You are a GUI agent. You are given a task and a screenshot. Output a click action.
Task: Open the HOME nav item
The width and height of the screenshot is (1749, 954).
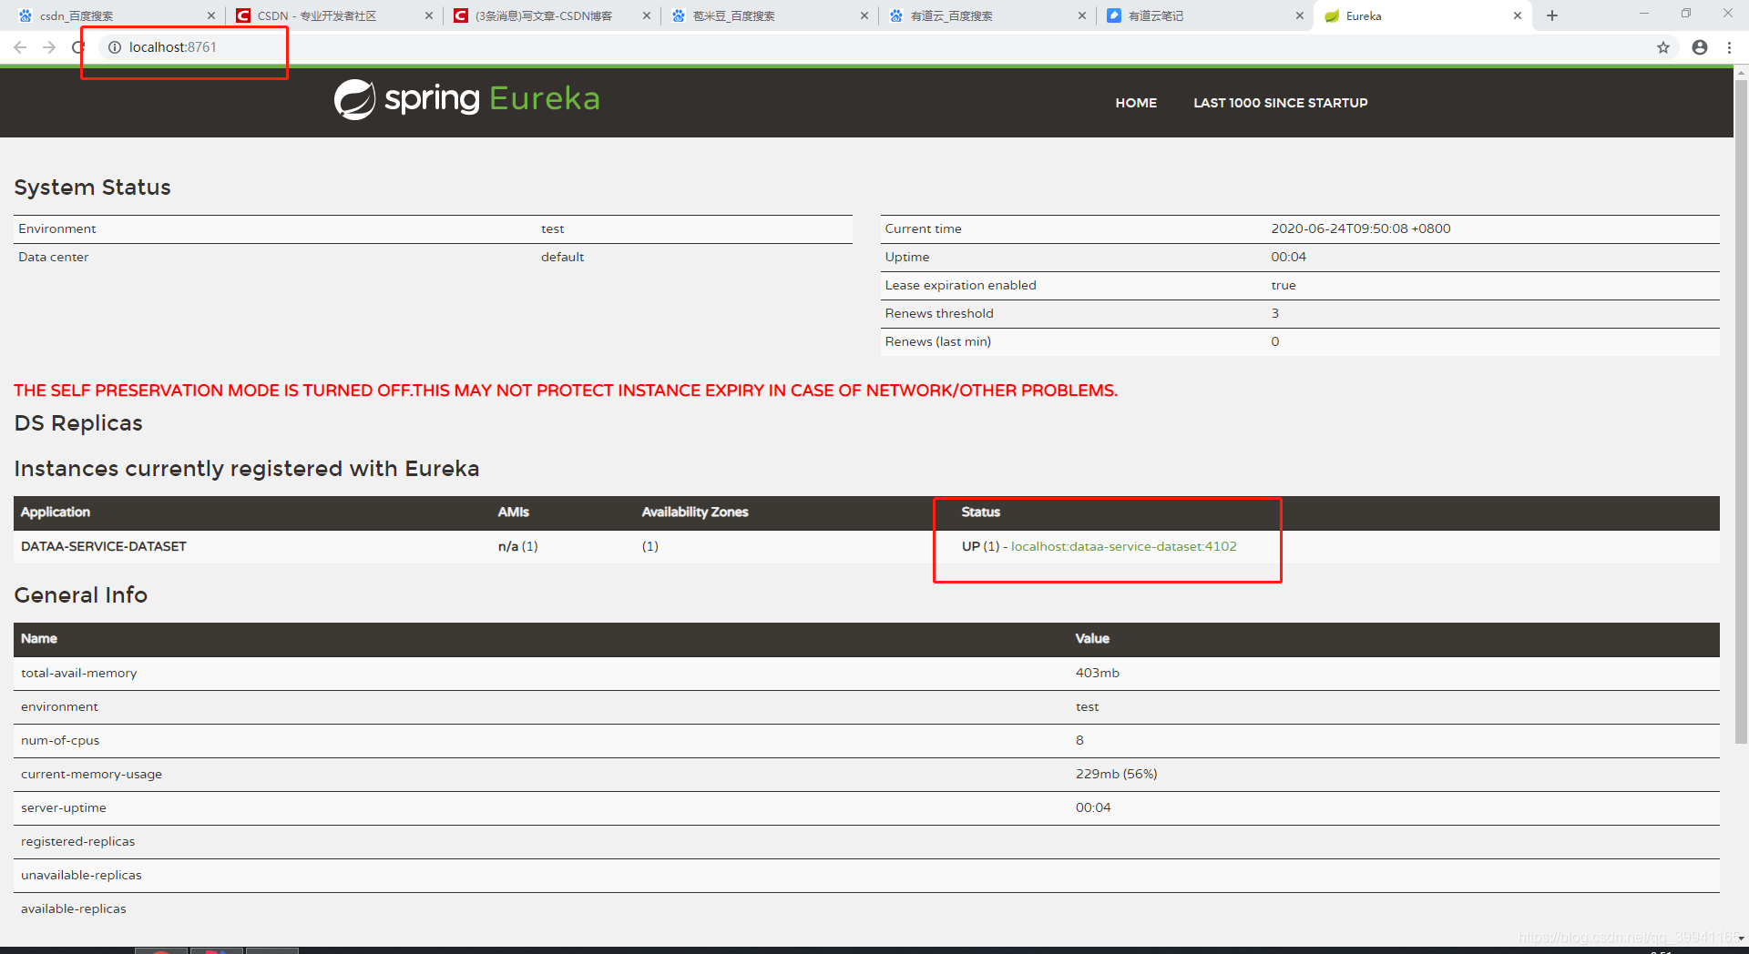[x=1136, y=103]
